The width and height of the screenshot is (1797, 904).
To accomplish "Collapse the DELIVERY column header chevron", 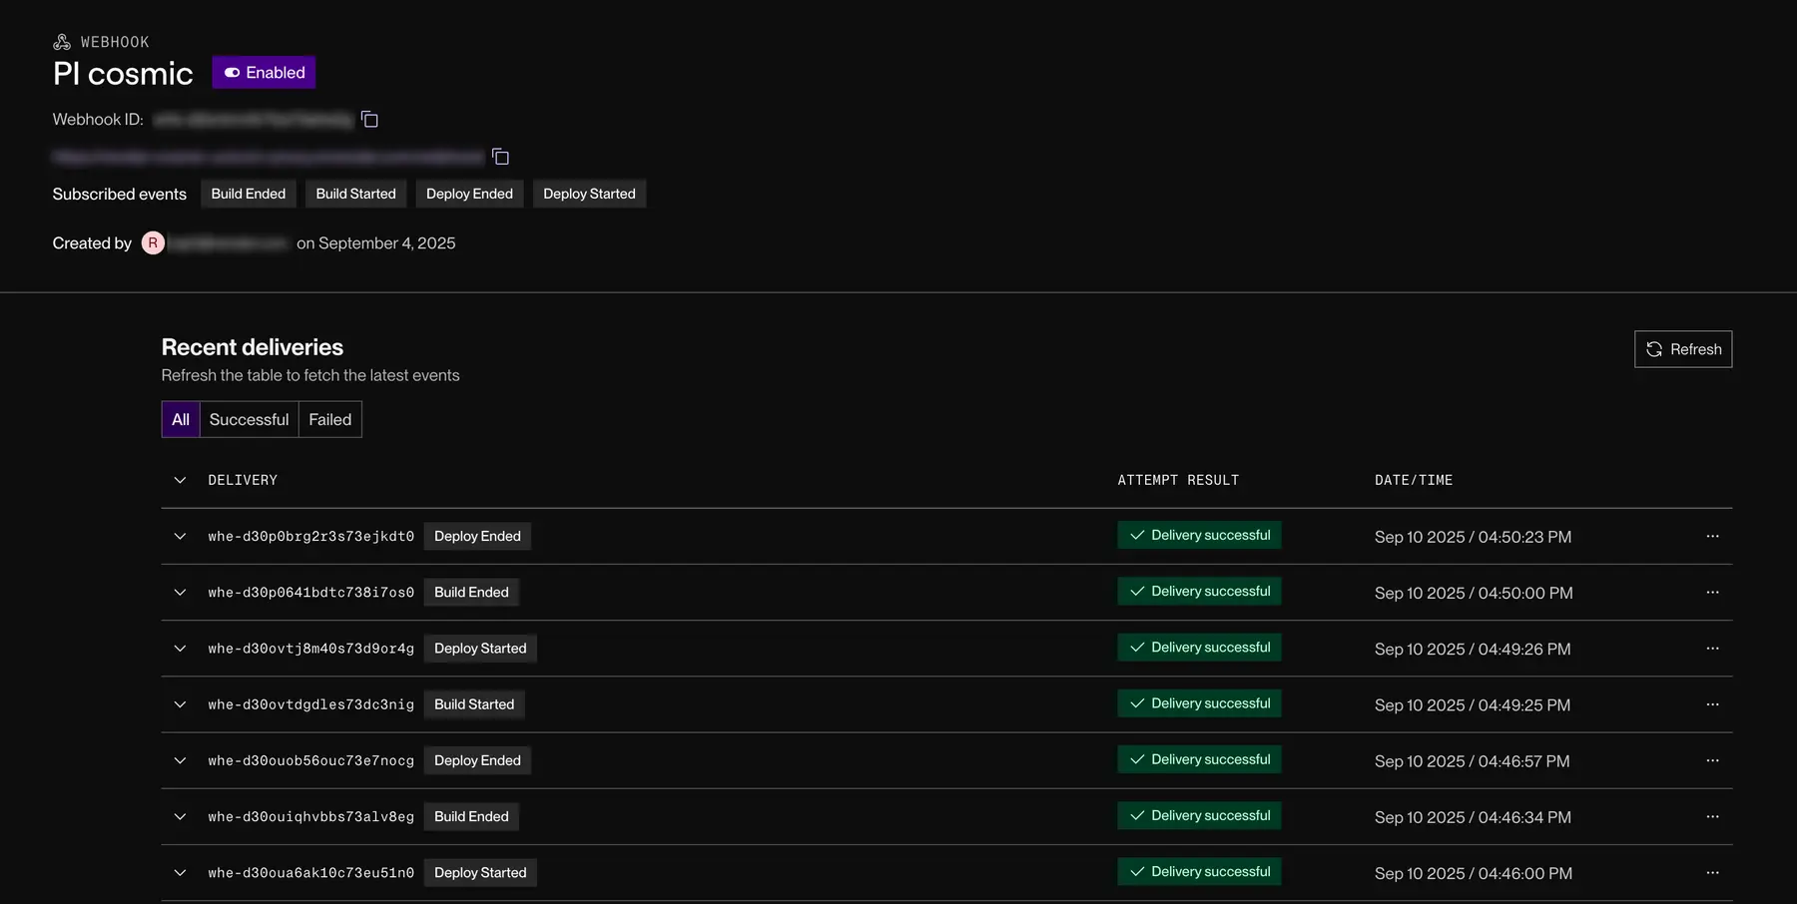I will (x=180, y=480).
